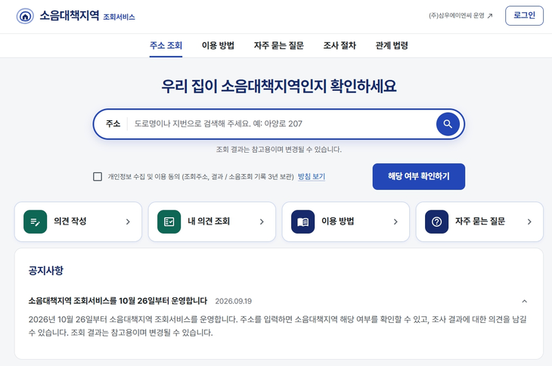Click the text 조회 결과는 참고용이며 변경될 수 있습니다 below search
This screenshot has height=366, width=552.
[279, 150]
